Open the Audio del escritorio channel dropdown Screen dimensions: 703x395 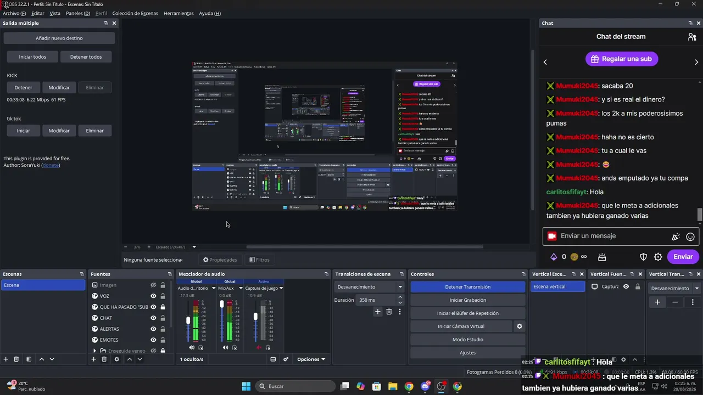(x=214, y=288)
